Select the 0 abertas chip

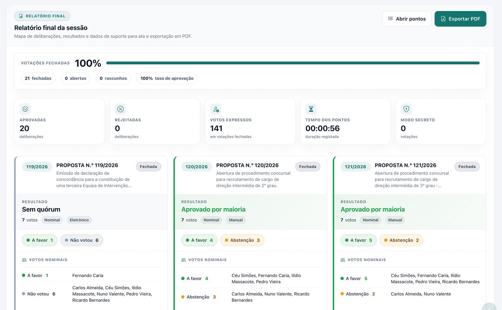(75, 78)
